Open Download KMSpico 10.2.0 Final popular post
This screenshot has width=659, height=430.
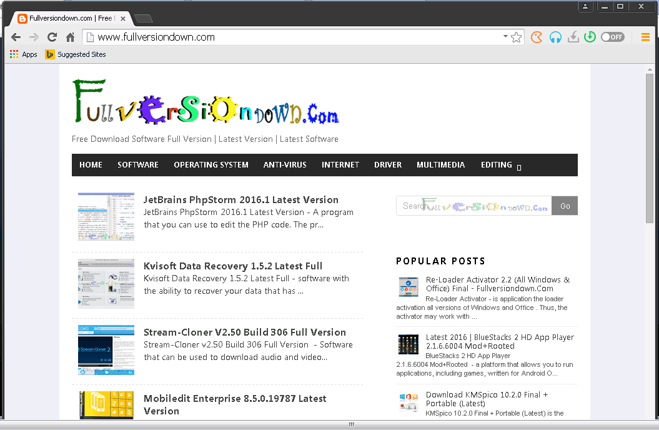487,399
